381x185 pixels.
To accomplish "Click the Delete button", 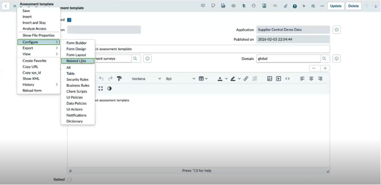I will coord(353,6).
